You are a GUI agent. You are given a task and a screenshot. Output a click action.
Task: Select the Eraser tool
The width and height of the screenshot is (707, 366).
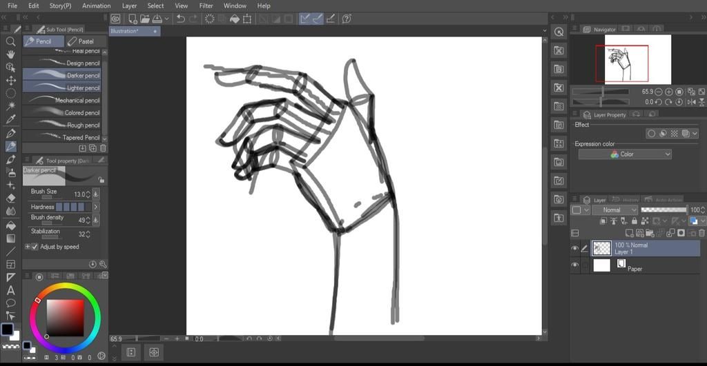point(11,198)
